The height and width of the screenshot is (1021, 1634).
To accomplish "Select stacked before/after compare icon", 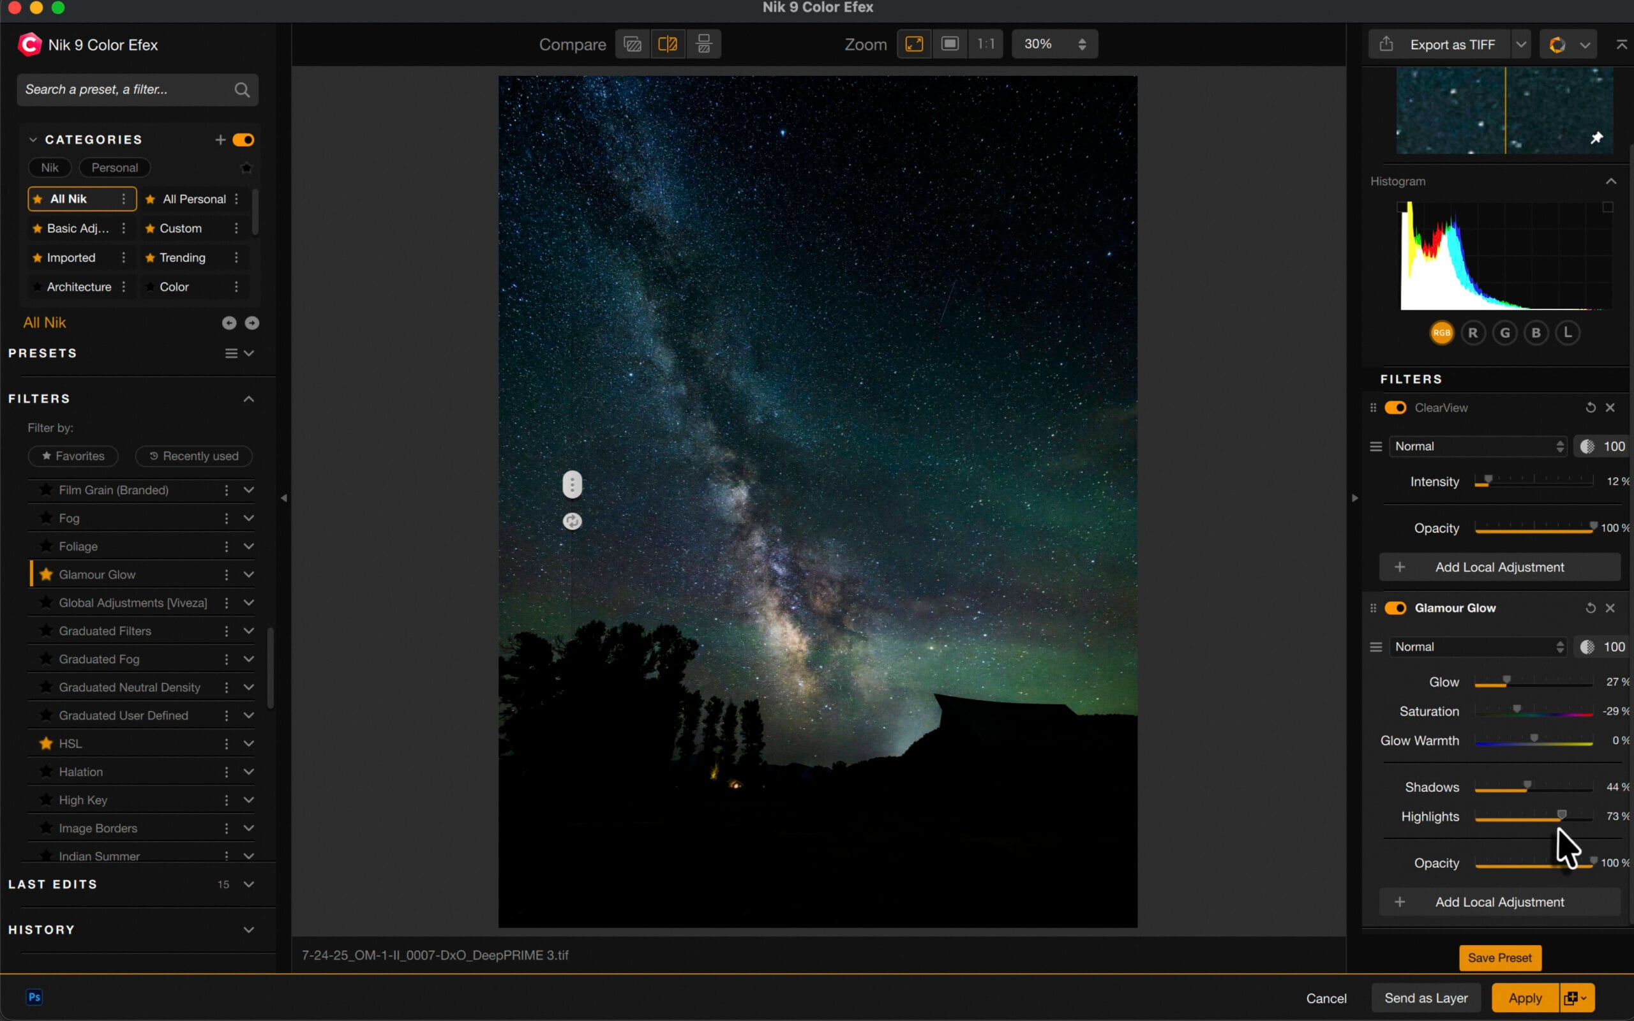I will click(x=703, y=45).
